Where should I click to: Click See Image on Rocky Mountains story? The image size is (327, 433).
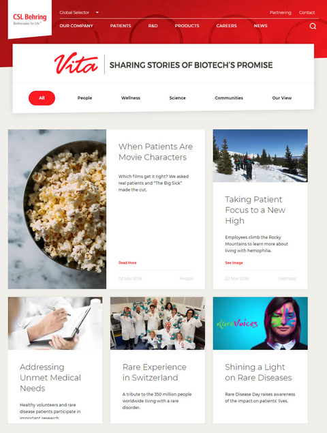point(234,263)
